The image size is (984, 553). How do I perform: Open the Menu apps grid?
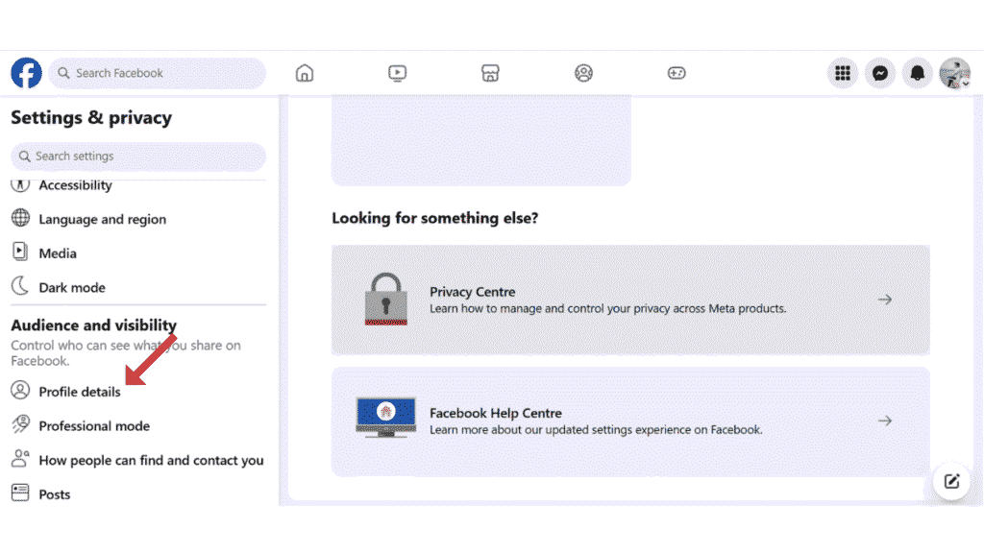[x=843, y=72]
